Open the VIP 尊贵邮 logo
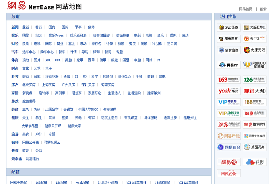 [x=229, y=102]
